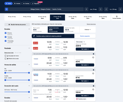Click Mostrar paquetes link
This screenshot has width=123, height=102.
coord(85,36)
